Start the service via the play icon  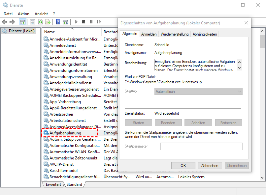(x=76, y=22)
